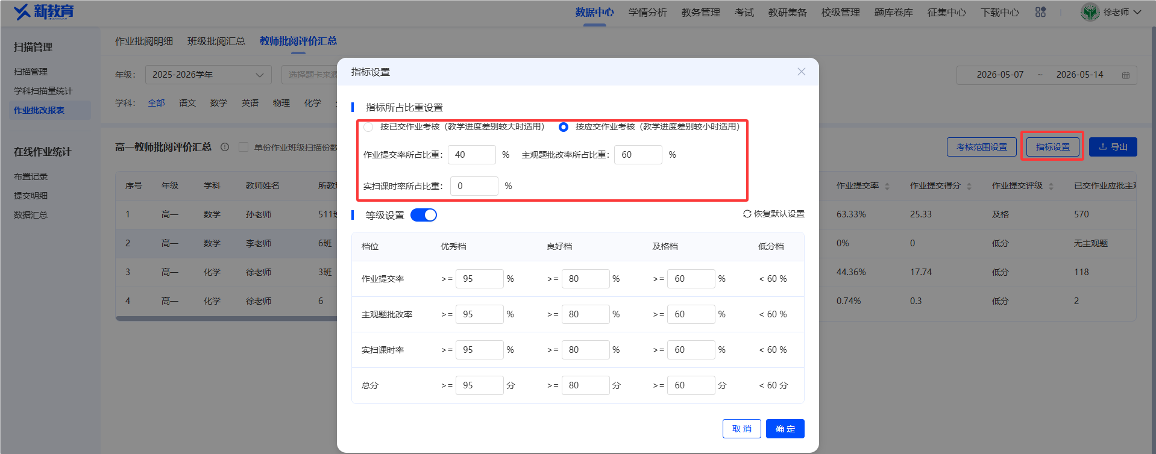Click the 确定 button
The image size is (1156, 454).
click(785, 429)
